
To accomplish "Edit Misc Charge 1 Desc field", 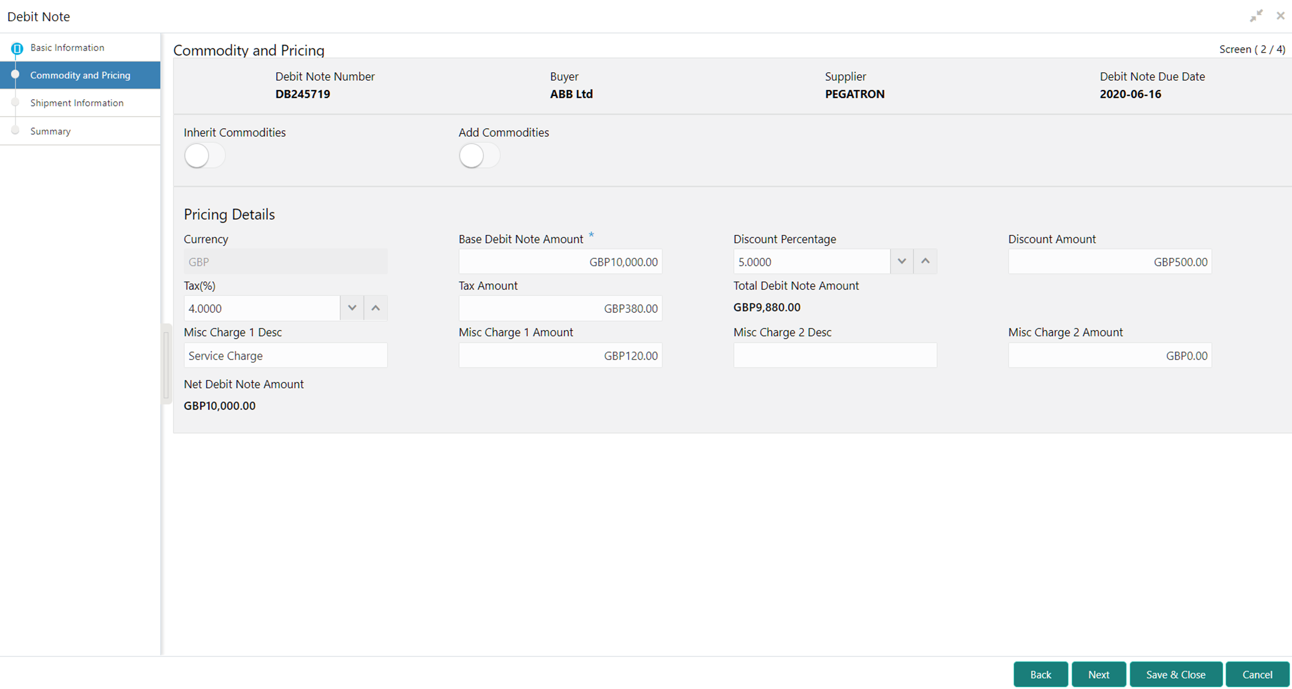I will 285,355.
